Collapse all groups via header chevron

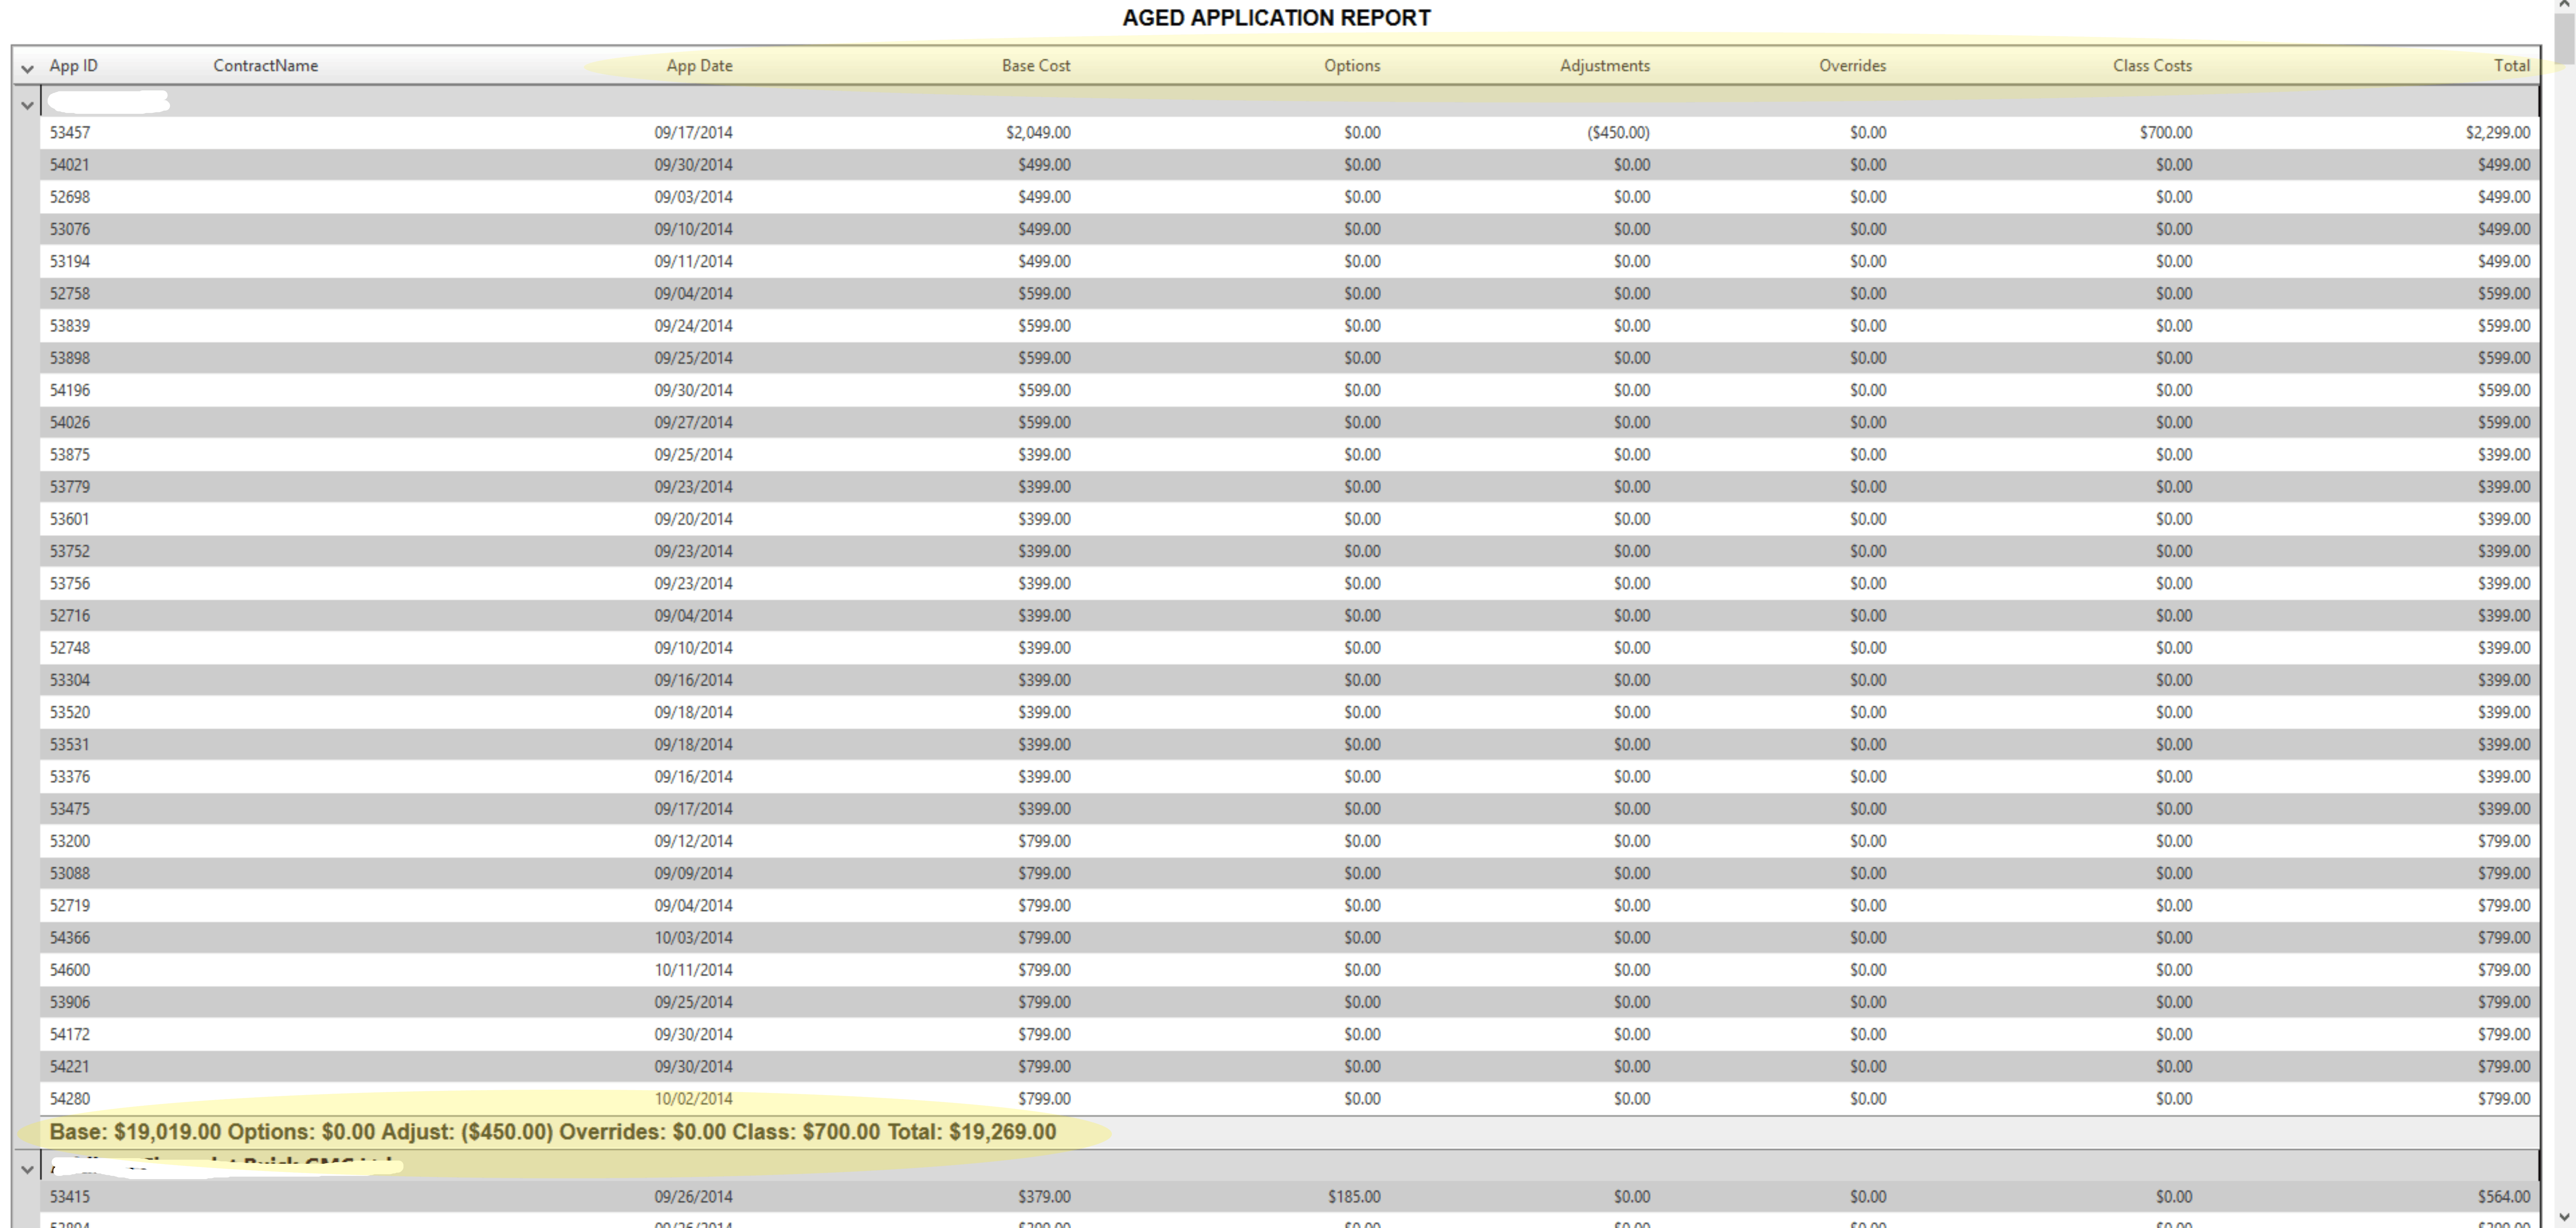[27, 68]
